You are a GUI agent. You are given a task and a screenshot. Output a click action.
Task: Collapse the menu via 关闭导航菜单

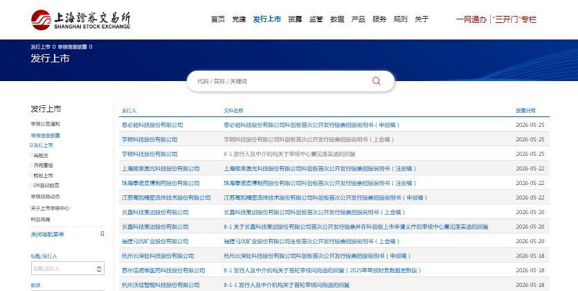[47, 235]
